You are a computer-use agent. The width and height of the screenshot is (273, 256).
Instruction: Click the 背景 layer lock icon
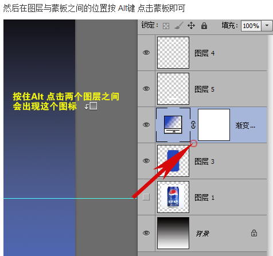[x=254, y=233]
